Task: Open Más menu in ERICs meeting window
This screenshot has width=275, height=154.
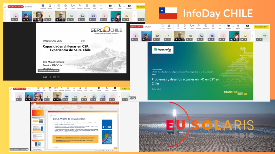Action: click(91, 89)
